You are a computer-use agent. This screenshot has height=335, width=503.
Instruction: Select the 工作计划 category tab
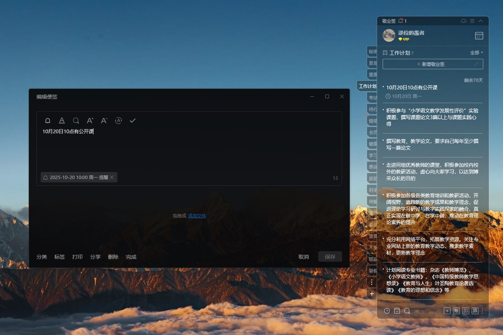(367, 86)
